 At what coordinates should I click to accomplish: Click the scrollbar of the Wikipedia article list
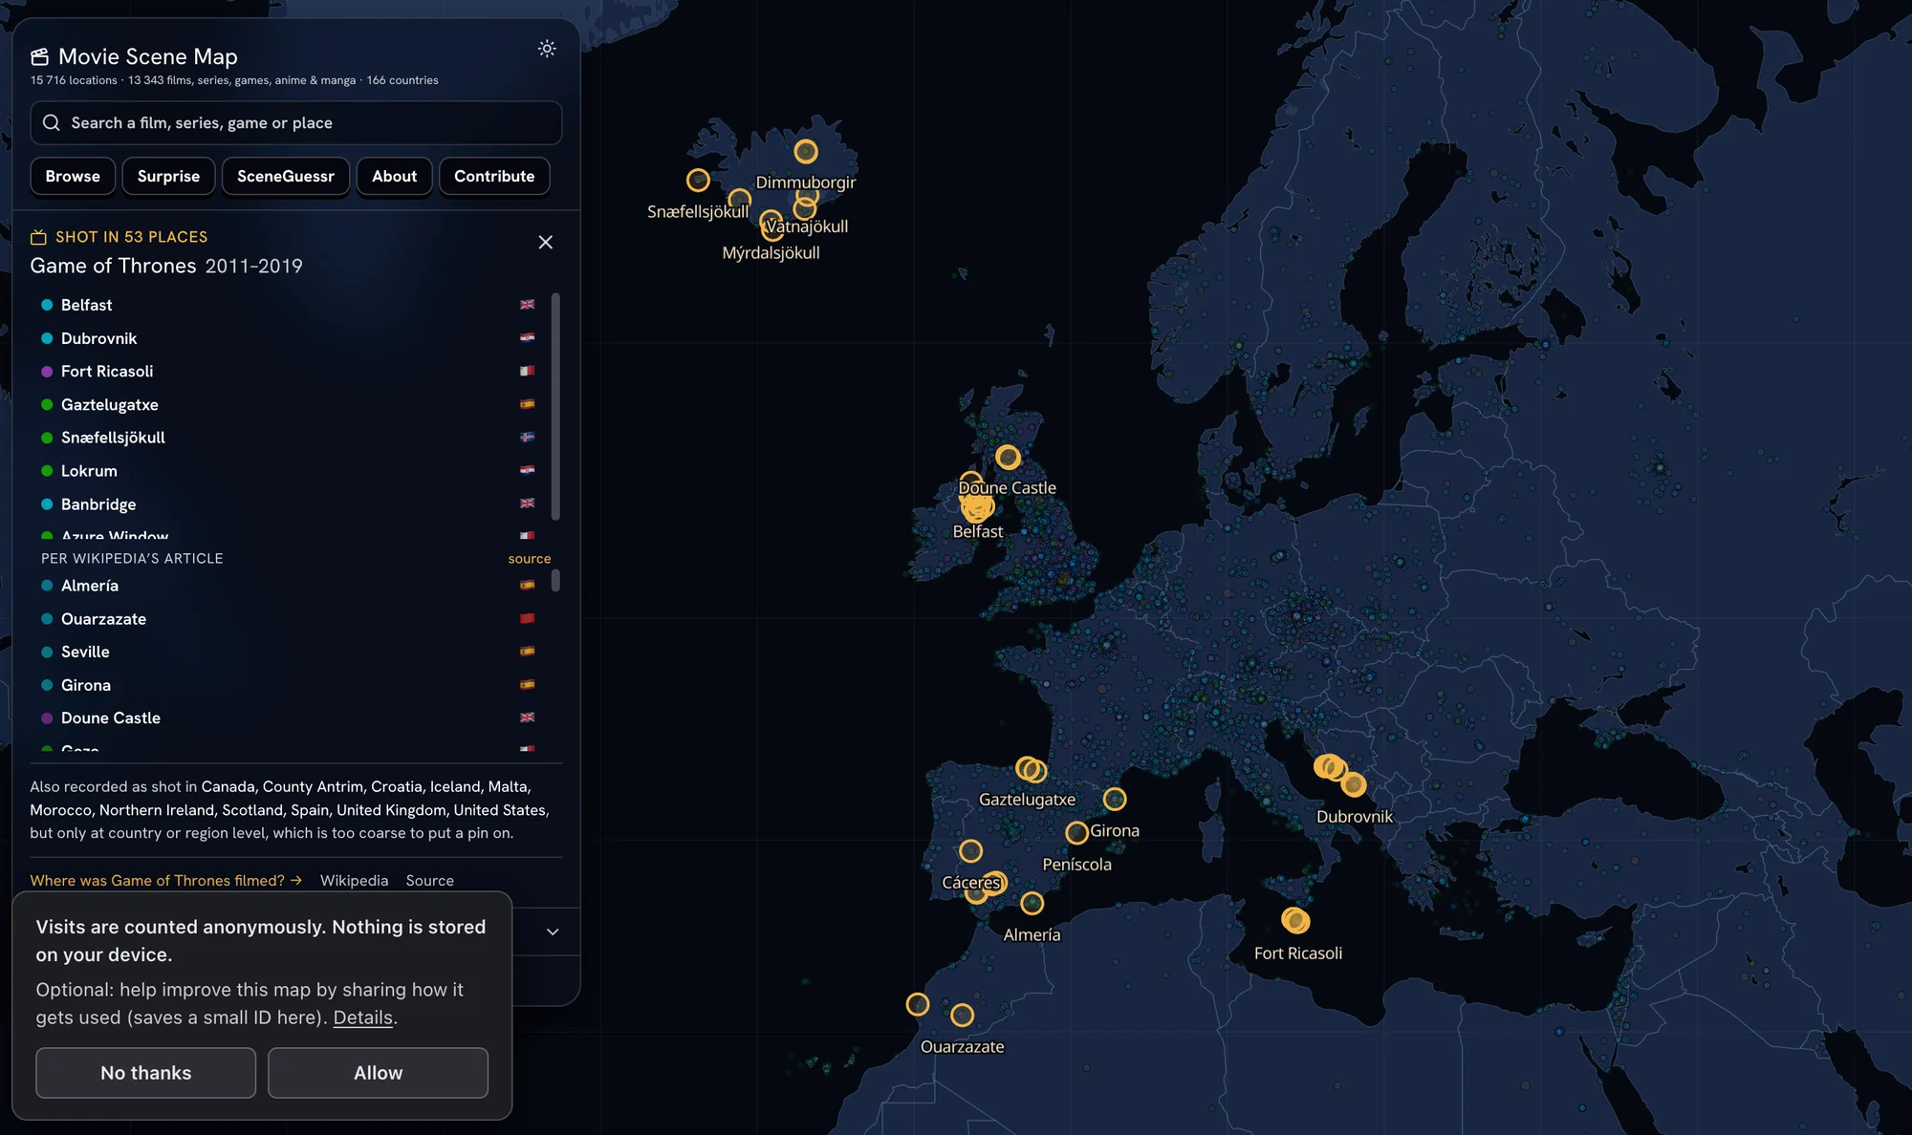(x=555, y=581)
